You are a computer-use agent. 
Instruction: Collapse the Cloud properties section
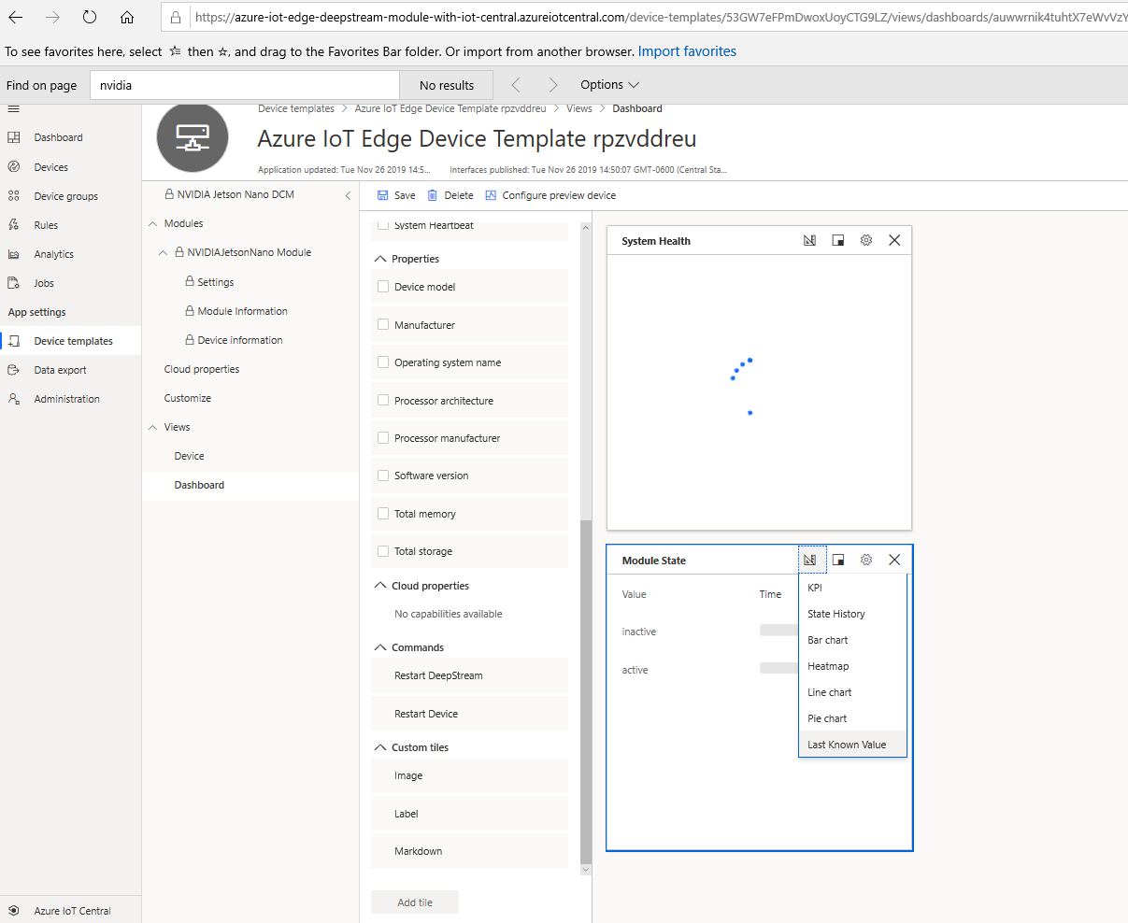click(380, 586)
